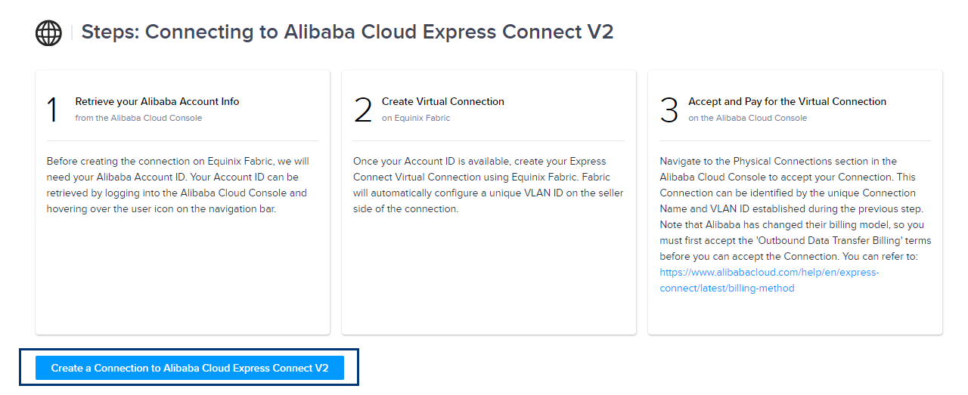
Task: Click 'Accept and Pay for the Virtual Connection' title
Action: coord(787,101)
